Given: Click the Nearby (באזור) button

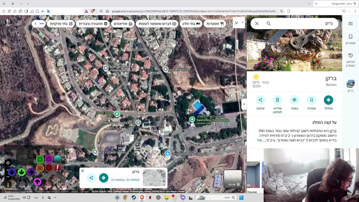Looking at the screenshot, I should point(294,100).
